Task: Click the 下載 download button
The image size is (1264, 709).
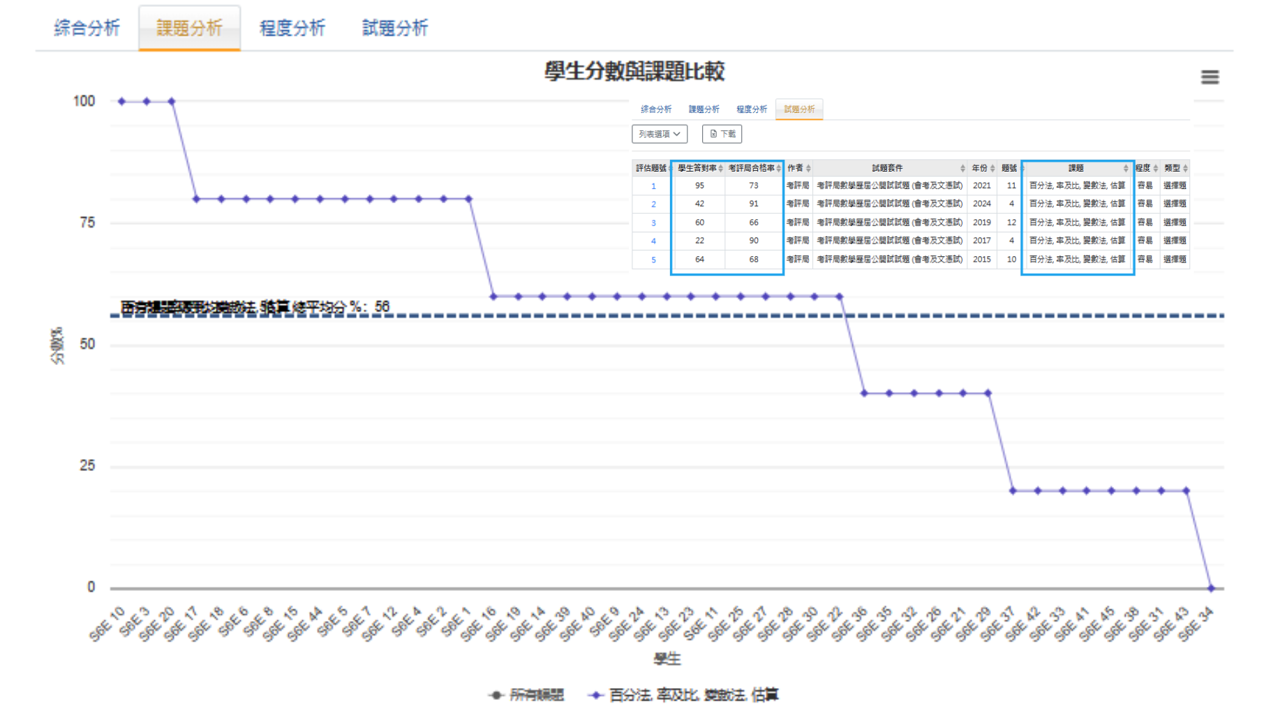Action: point(722,134)
